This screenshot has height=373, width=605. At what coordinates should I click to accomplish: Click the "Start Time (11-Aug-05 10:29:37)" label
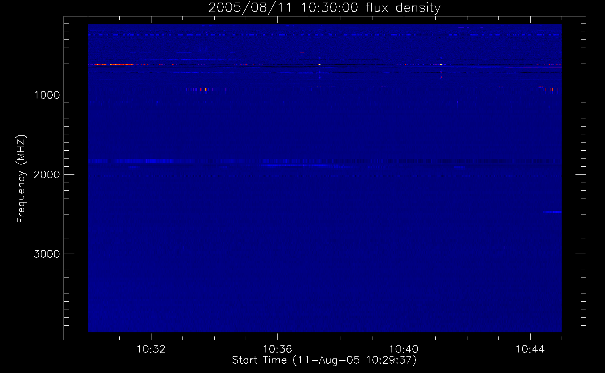pos(324,360)
